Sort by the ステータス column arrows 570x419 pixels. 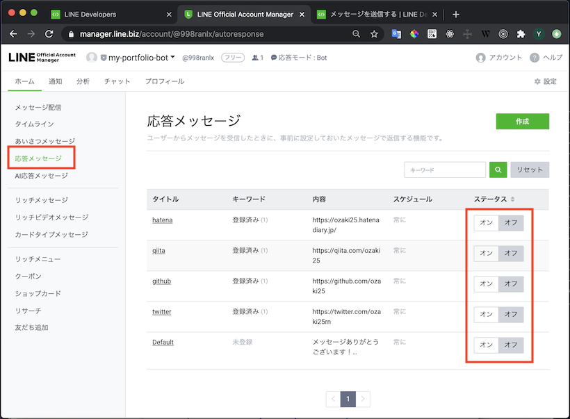click(x=512, y=199)
